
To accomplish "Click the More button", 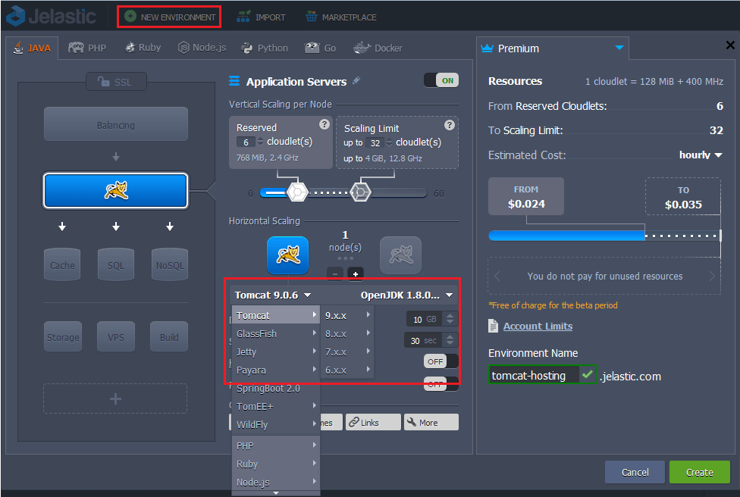I will pos(431,422).
